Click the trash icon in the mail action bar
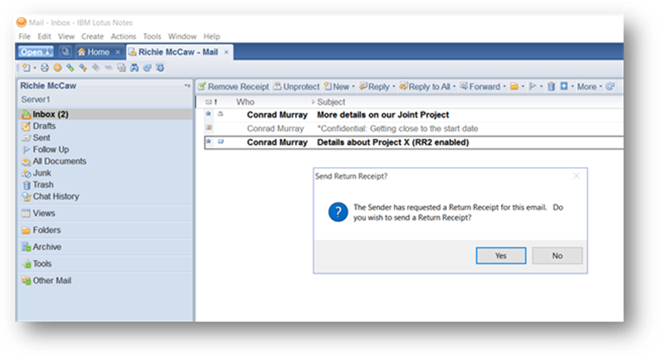Image resolution: width=661 pixels, height=358 pixels. pos(551,86)
